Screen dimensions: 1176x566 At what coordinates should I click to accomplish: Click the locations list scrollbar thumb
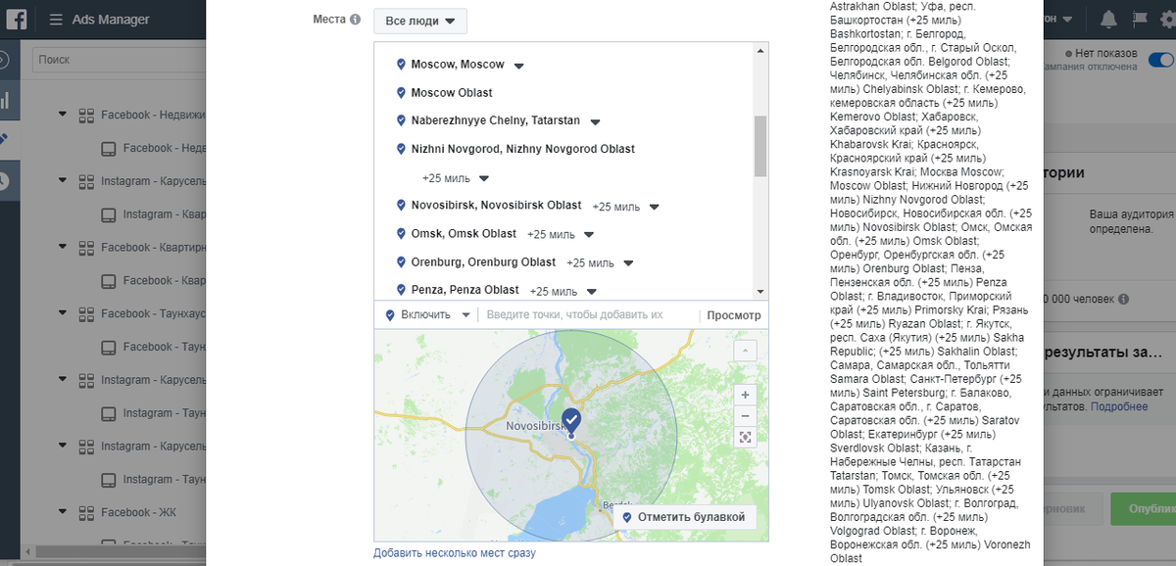point(760,146)
